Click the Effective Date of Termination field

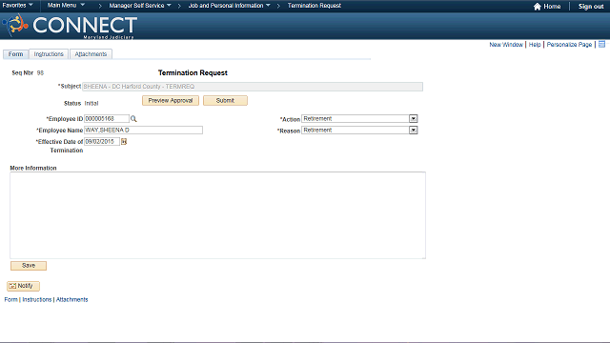click(102, 142)
